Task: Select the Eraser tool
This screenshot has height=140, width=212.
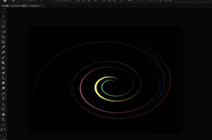Action: [3, 73]
